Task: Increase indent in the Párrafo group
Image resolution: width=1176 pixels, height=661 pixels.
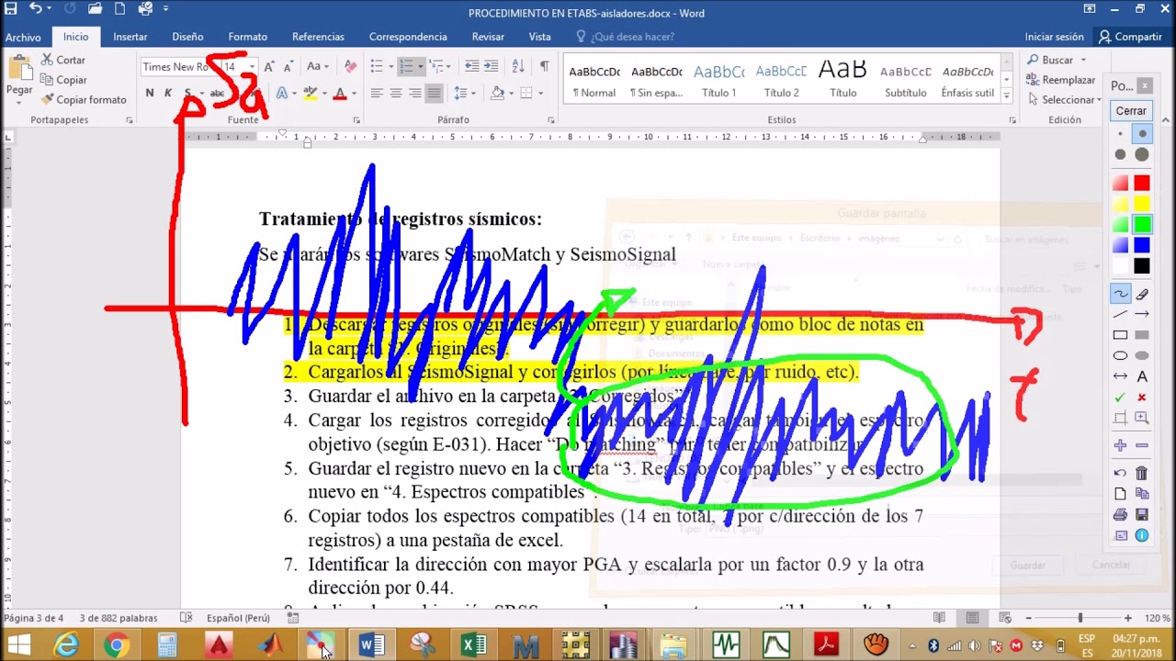Action: [x=492, y=66]
